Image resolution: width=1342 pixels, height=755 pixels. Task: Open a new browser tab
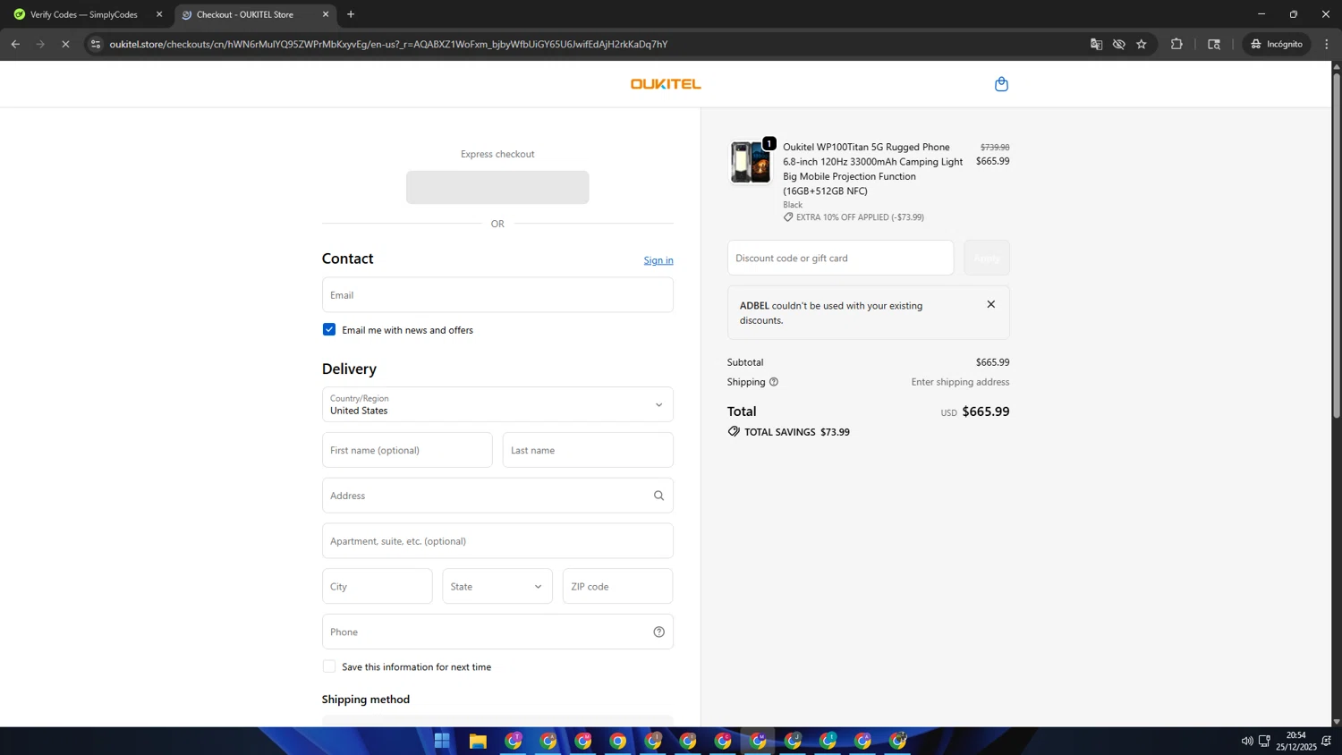coord(351,14)
